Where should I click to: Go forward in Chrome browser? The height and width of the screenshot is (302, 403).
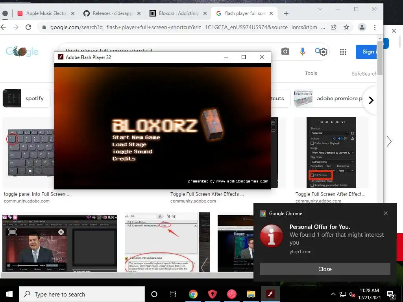(16, 27)
